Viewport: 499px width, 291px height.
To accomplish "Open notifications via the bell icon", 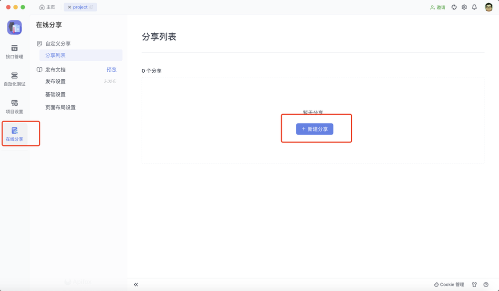I will point(475,7).
